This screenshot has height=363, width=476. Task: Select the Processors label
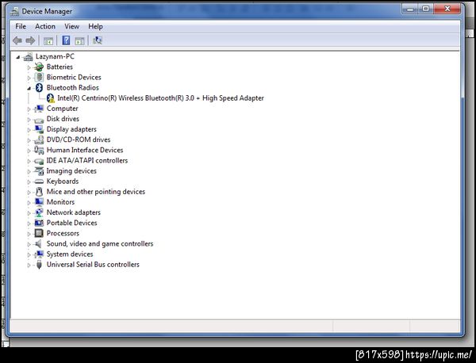click(x=63, y=233)
